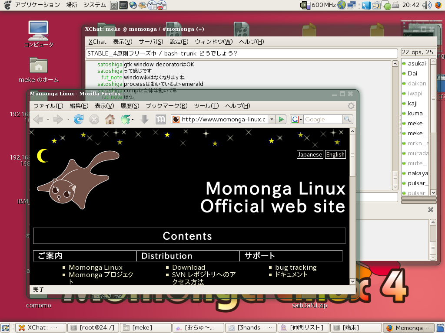
Task: Open Firefox ファイル(F) menu
Action: tap(48, 106)
